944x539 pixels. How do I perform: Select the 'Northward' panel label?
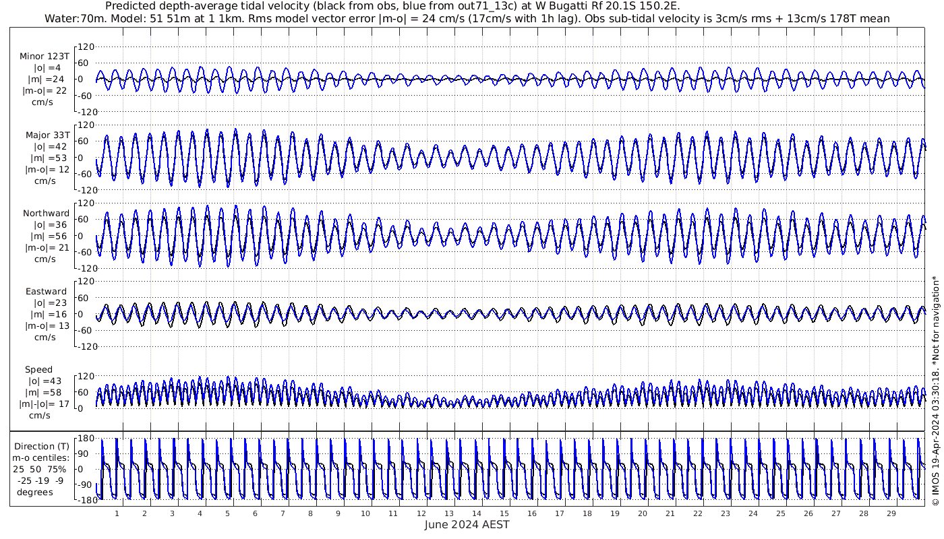click(x=46, y=214)
